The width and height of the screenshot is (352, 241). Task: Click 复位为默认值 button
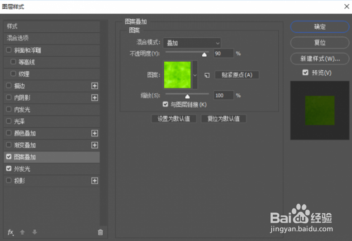pyautogui.click(x=223, y=119)
